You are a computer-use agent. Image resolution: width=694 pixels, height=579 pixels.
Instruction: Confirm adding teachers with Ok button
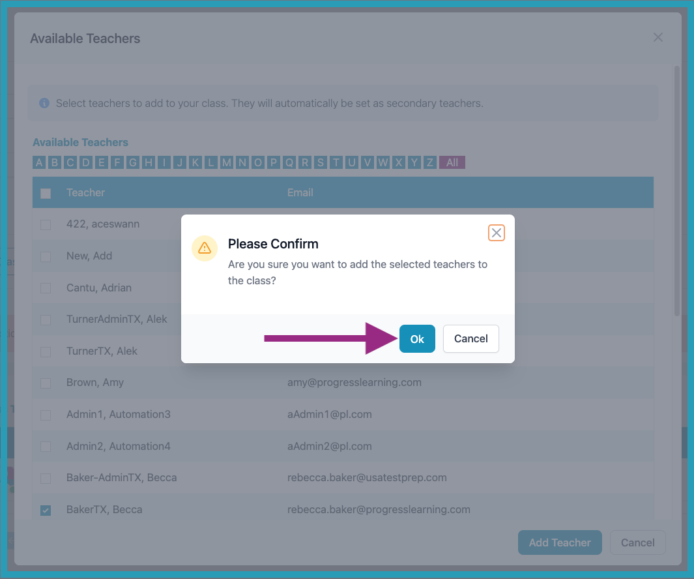coord(417,339)
